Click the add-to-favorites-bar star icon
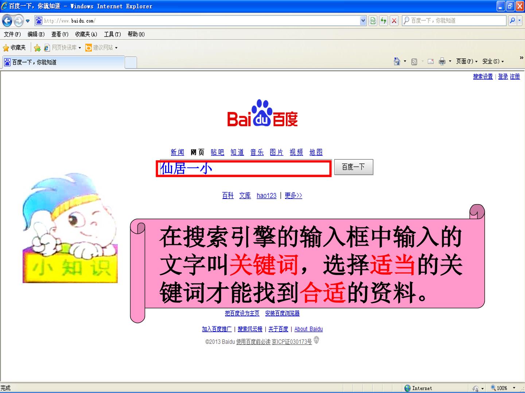The width and height of the screenshot is (525, 393). point(37,48)
